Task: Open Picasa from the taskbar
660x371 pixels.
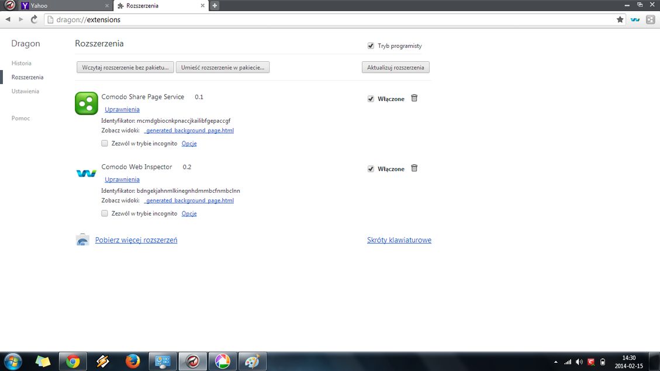Action: 223,361
